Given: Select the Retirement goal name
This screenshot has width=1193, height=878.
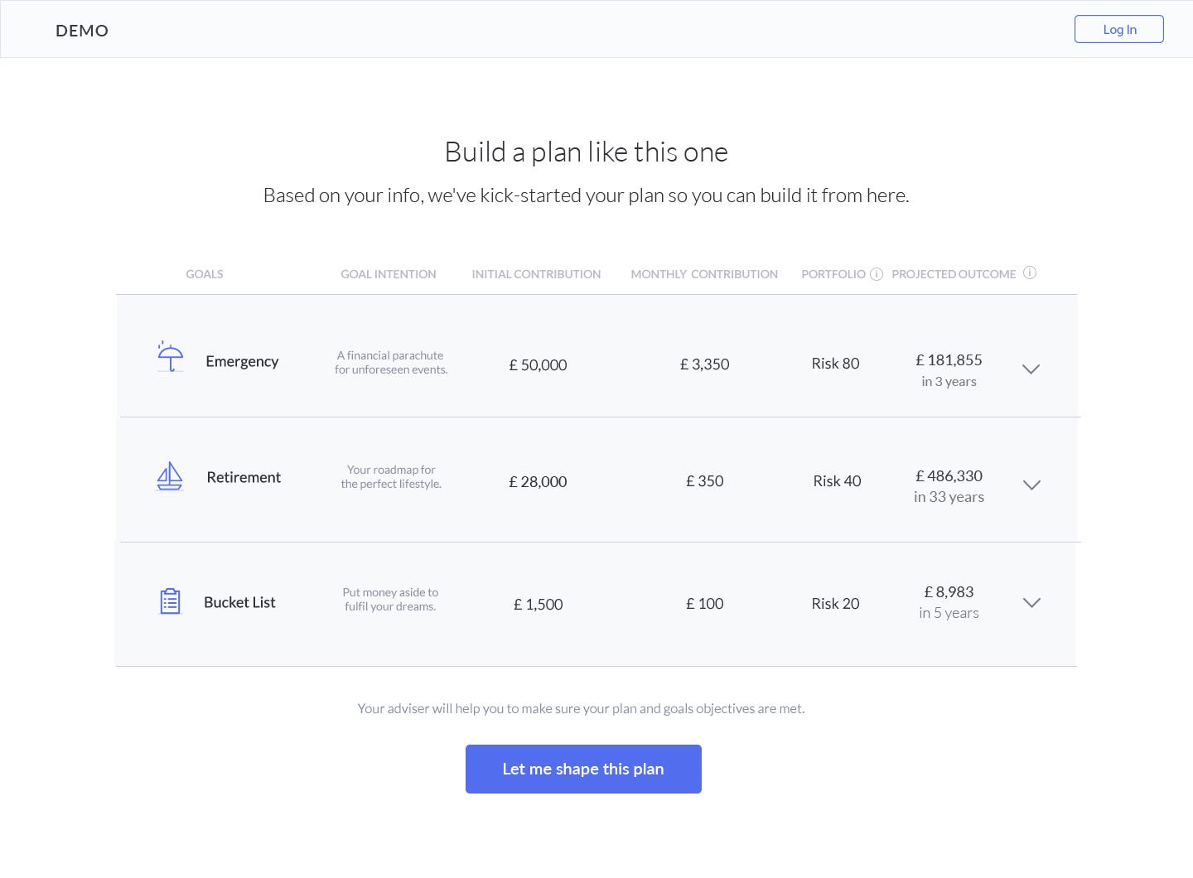Looking at the screenshot, I should 244,477.
